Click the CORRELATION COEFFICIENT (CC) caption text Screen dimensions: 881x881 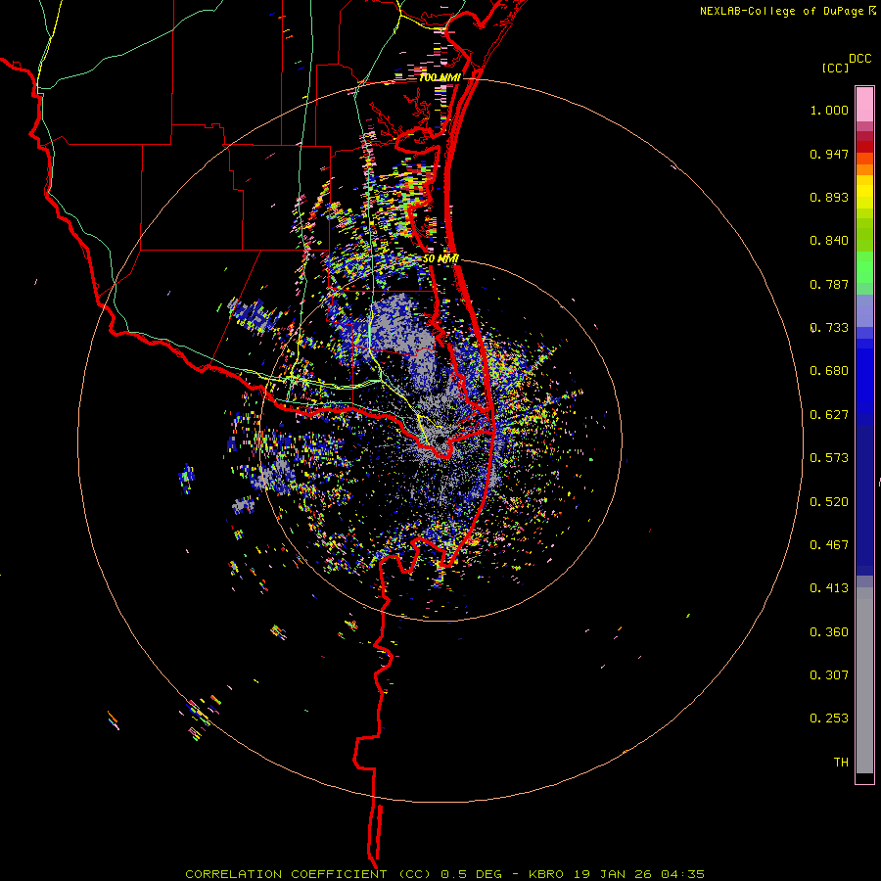point(308,874)
